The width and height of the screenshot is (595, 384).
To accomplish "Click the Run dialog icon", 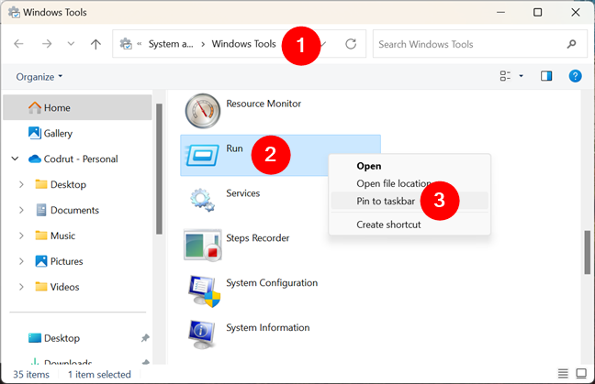I will 202,155.
